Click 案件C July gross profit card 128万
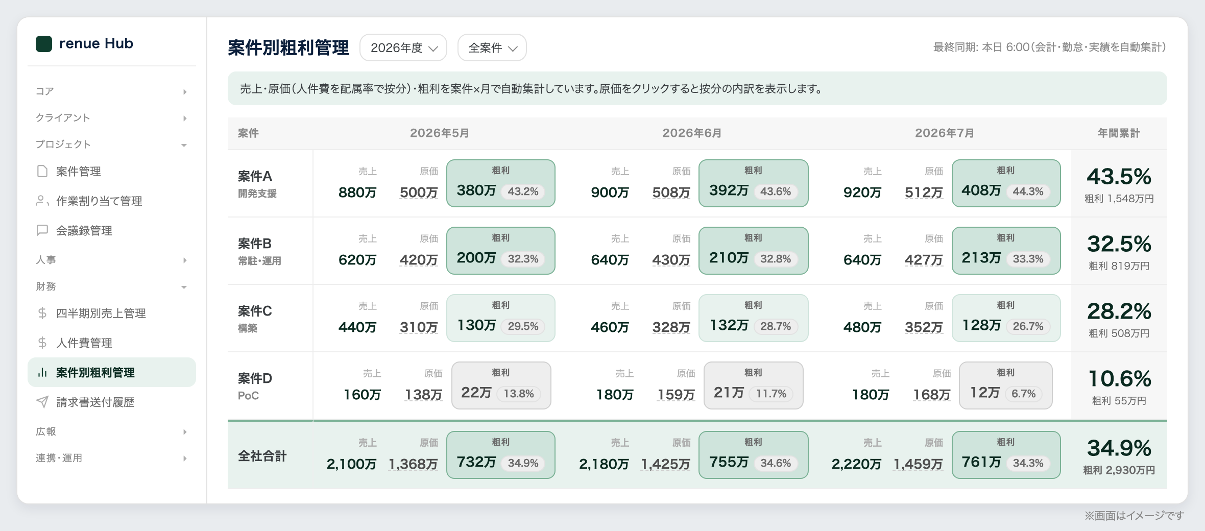 pos(1006,318)
